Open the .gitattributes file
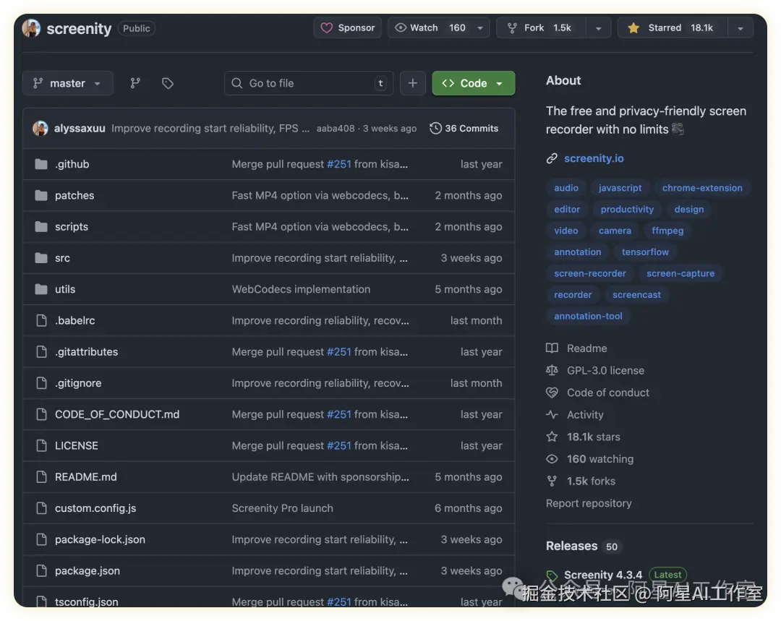781x621 pixels. point(86,351)
